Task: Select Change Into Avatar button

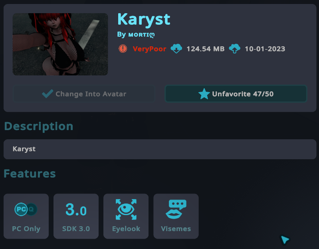Action: pyautogui.click(x=84, y=94)
